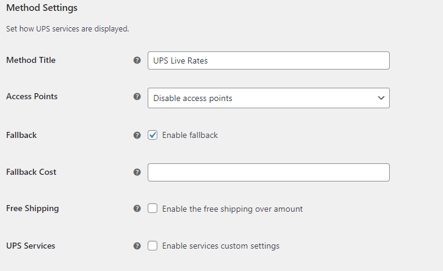The image size is (443, 271).
Task: Click the Access Points row label
Action: click(x=31, y=96)
